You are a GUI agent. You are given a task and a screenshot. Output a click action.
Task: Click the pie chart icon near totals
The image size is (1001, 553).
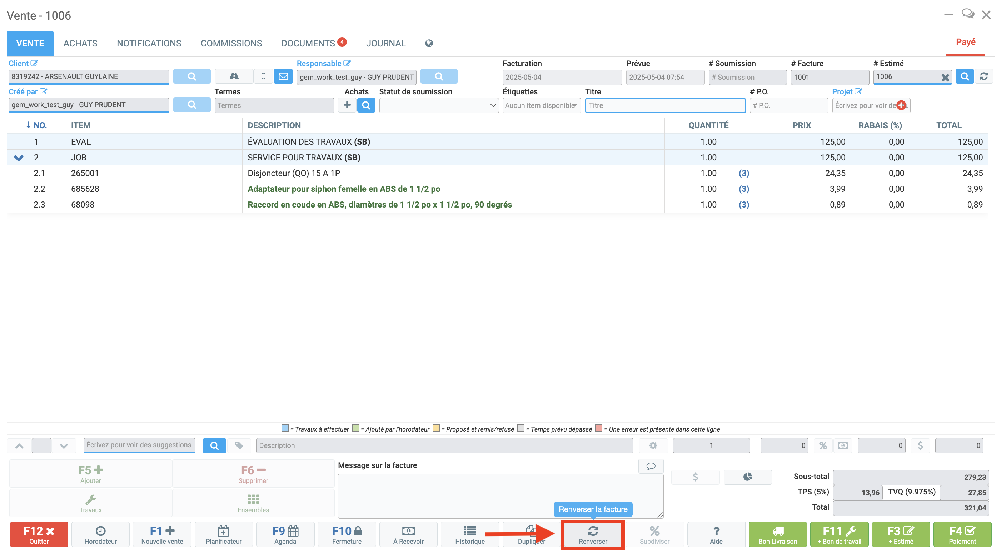click(747, 477)
